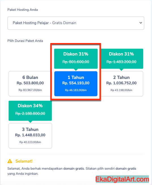Click Diskon 31% badge above 1 Tahun
The width and height of the screenshot is (152, 185).
coord(76,59)
